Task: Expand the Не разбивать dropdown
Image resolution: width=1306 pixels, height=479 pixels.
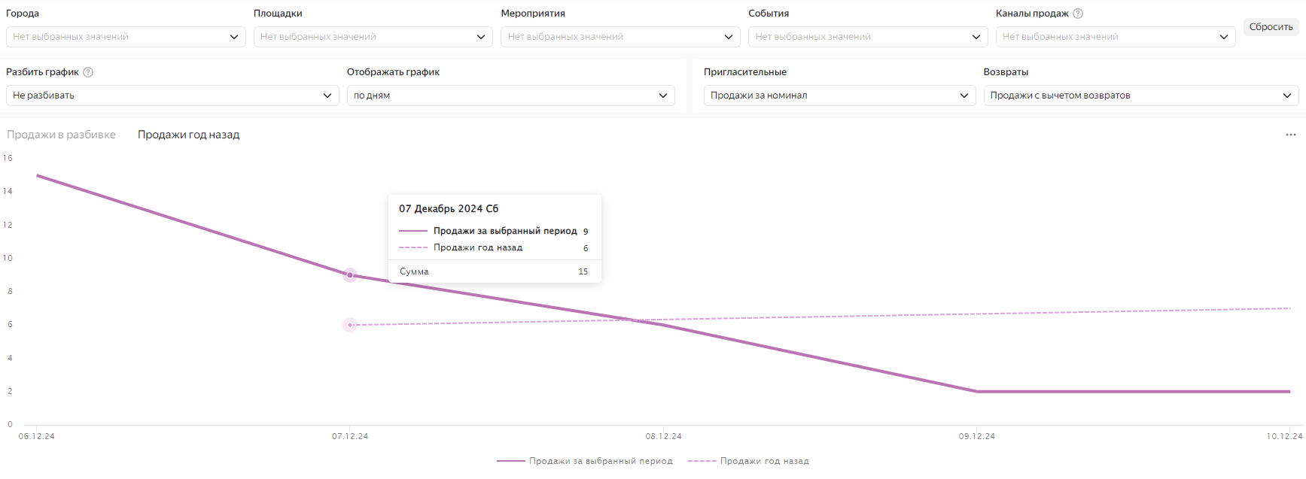Action: 172,95
